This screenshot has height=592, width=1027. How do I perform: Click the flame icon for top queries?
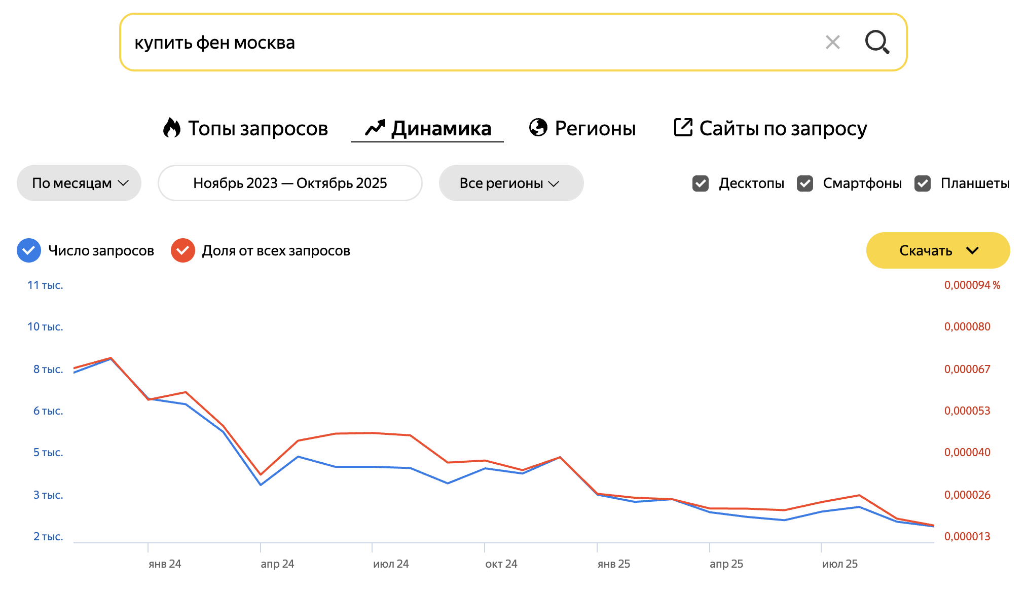coord(172,128)
